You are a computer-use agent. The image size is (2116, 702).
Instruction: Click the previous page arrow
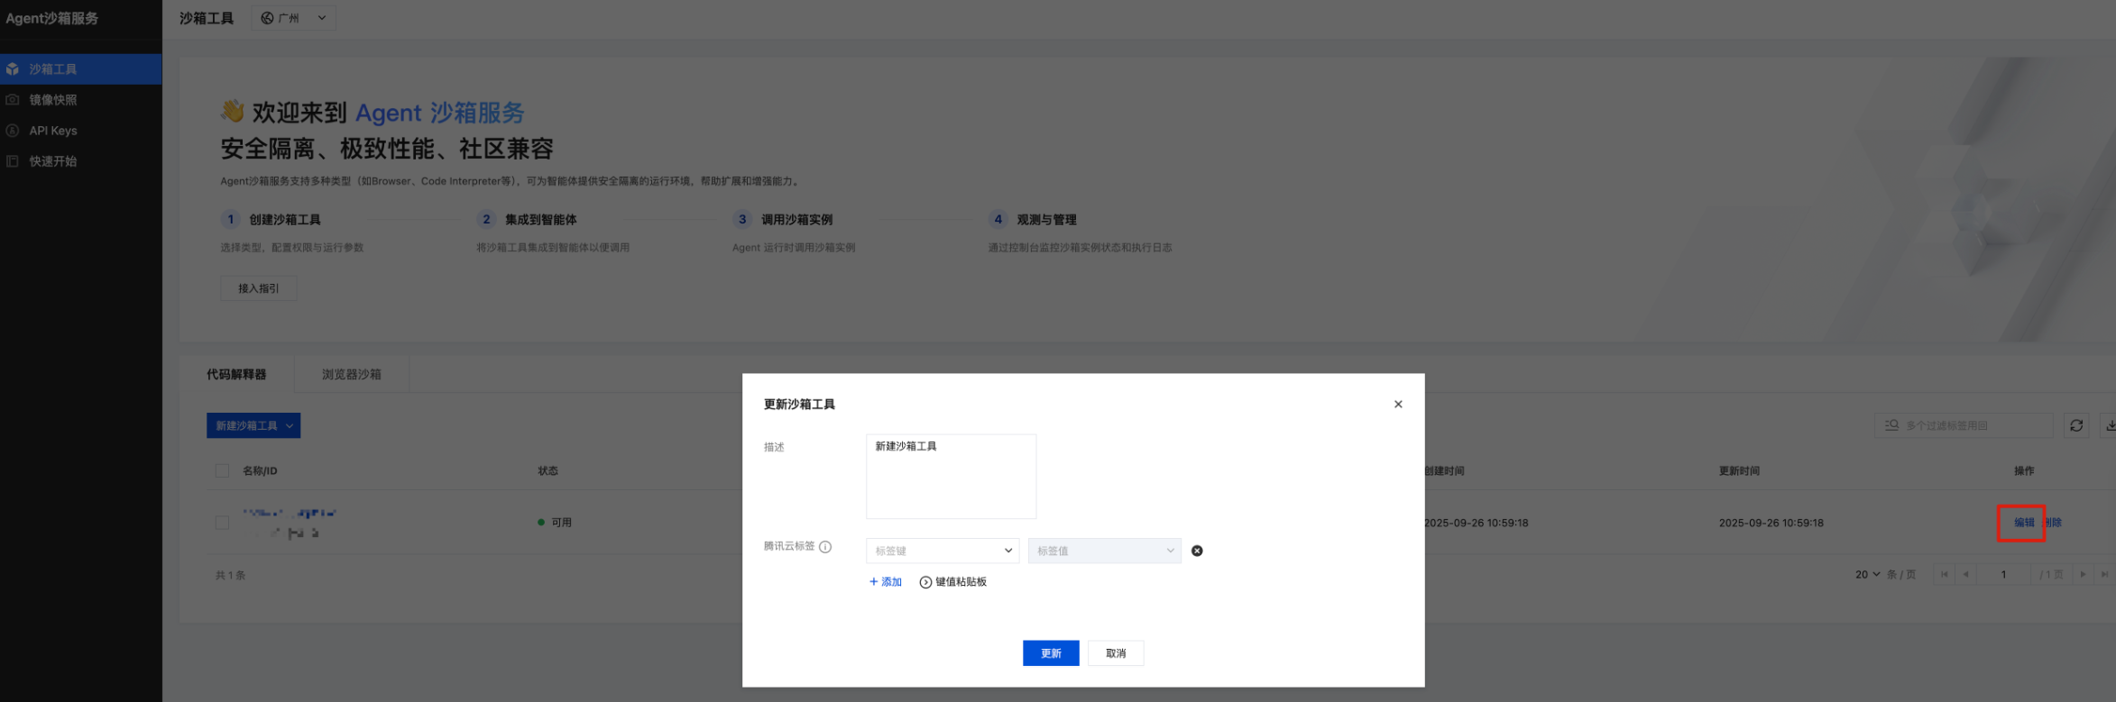point(1966,574)
